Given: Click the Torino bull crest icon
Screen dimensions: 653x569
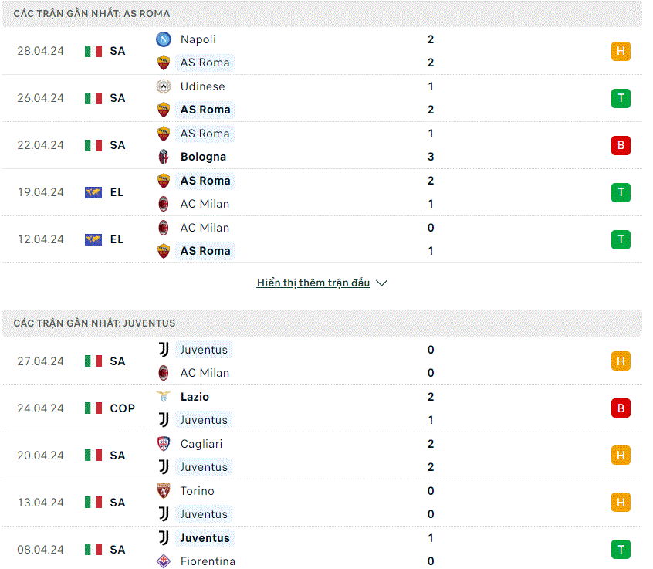Looking at the screenshot, I should (x=164, y=491).
